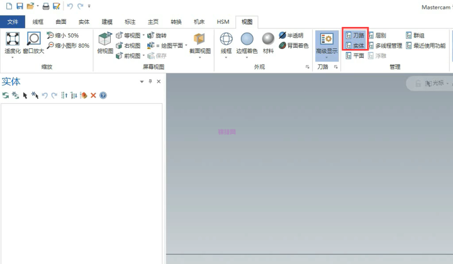Click the 窗口放大 zoom window icon
The image size is (453, 264).
pyautogui.click(x=33, y=39)
